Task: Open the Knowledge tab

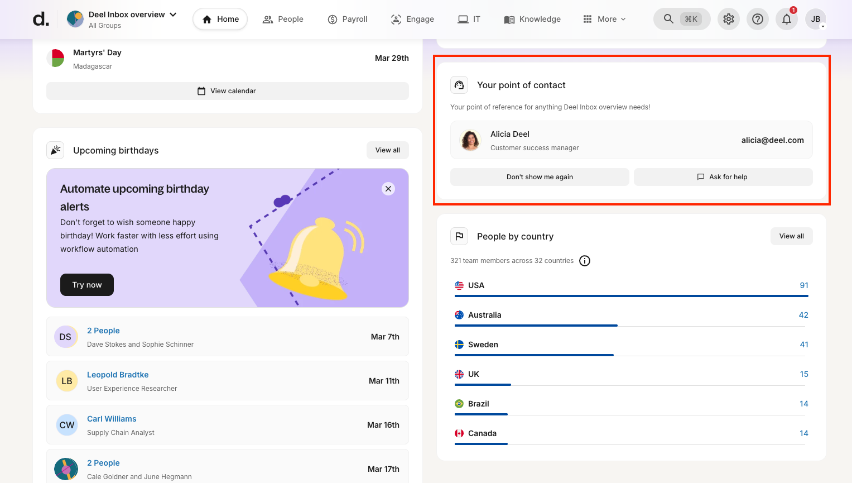Action: pyautogui.click(x=532, y=19)
